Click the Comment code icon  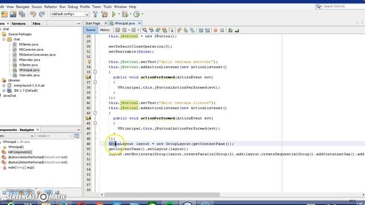coord(230,30)
